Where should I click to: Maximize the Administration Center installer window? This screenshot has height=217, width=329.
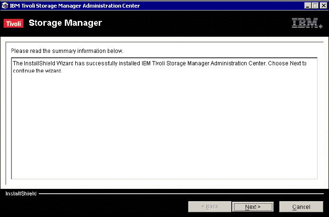315,6
